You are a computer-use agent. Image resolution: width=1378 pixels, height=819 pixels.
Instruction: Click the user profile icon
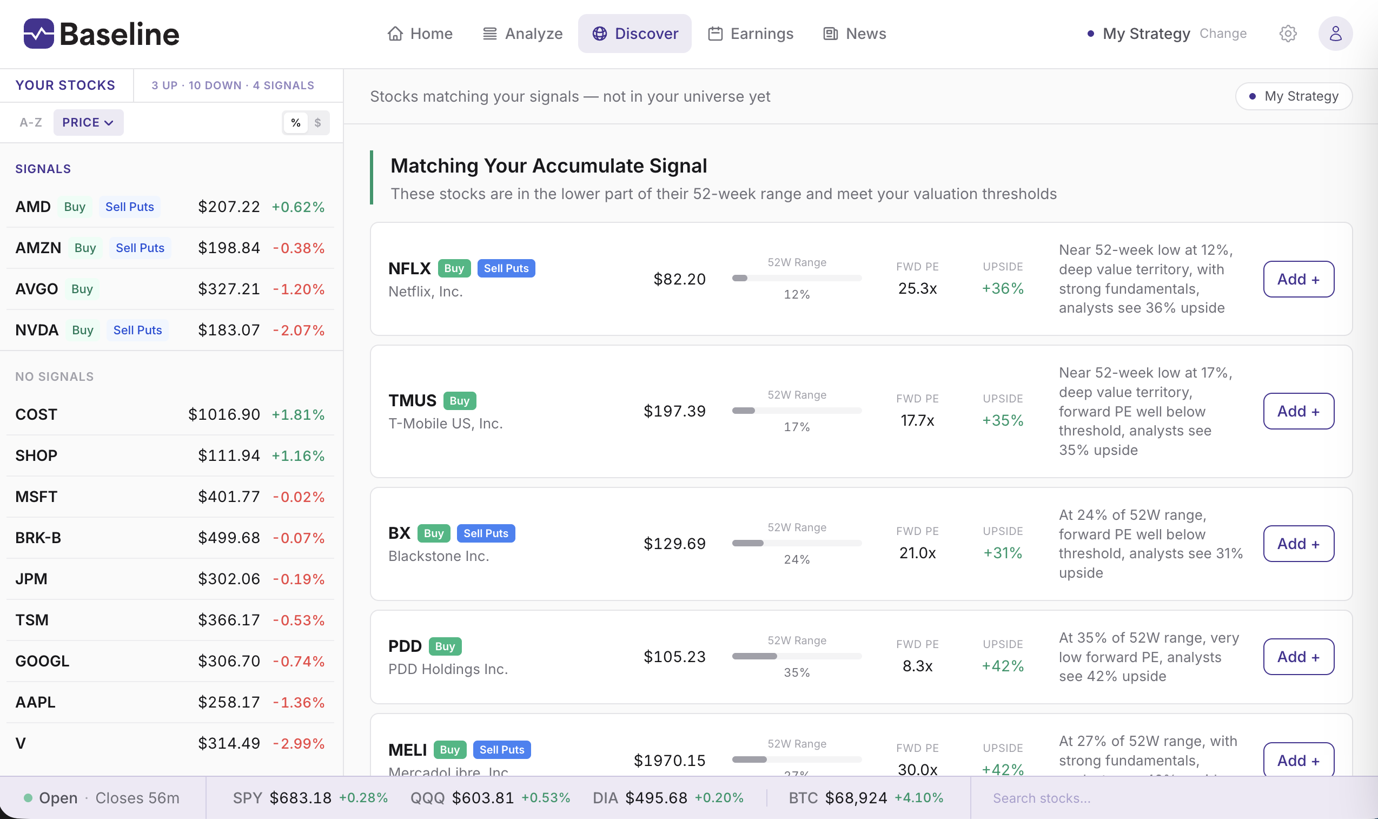(1335, 33)
